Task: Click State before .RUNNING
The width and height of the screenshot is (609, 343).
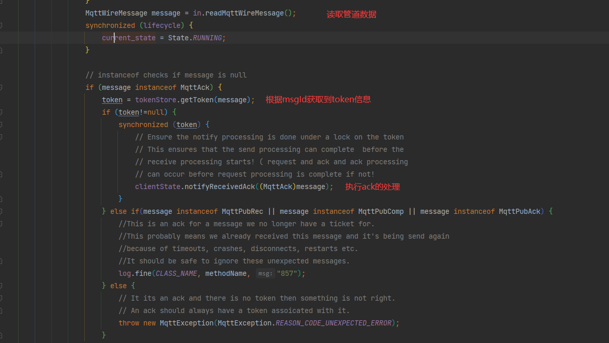Action: (178, 38)
